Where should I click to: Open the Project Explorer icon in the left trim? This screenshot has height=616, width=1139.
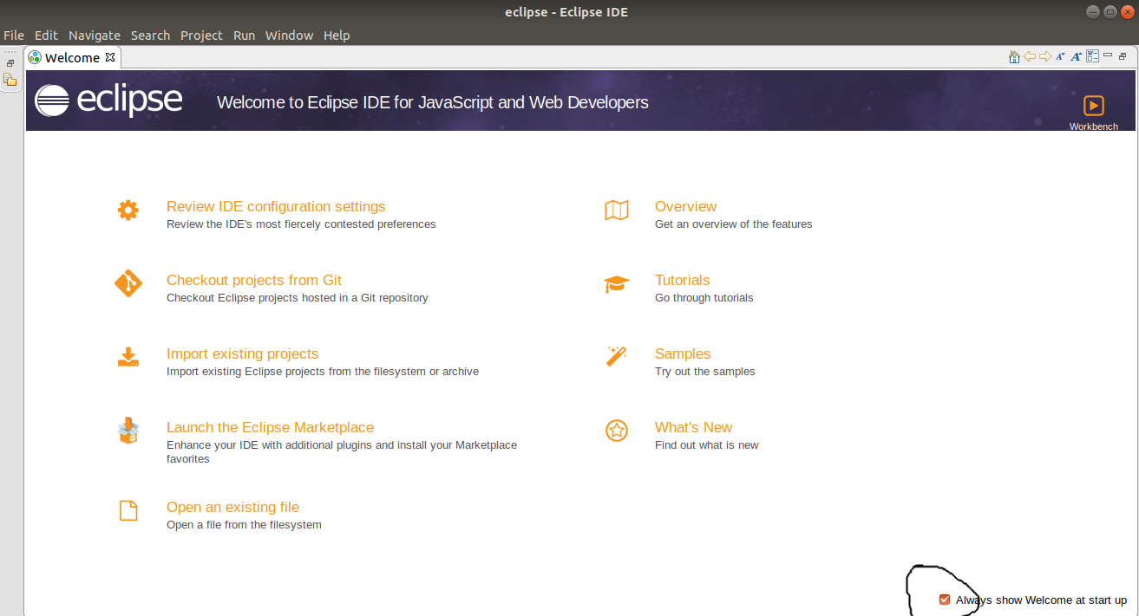pos(10,80)
